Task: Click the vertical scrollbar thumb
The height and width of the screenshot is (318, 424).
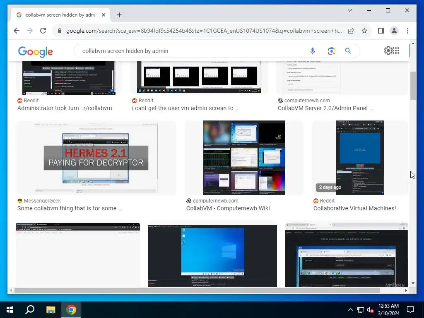Action: 413,86
